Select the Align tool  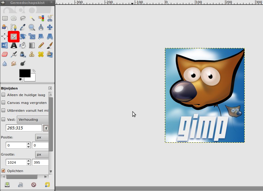5,36
